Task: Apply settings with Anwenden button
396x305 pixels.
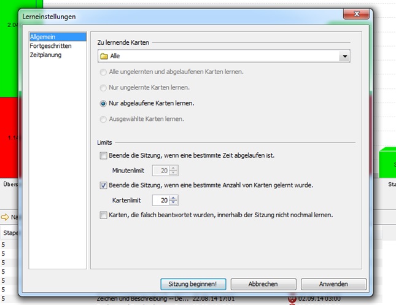Action: pyautogui.click(x=333, y=284)
